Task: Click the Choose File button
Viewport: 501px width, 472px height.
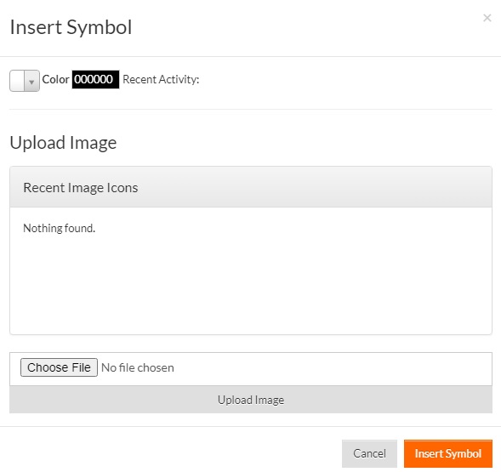Action: click(59, 367)
